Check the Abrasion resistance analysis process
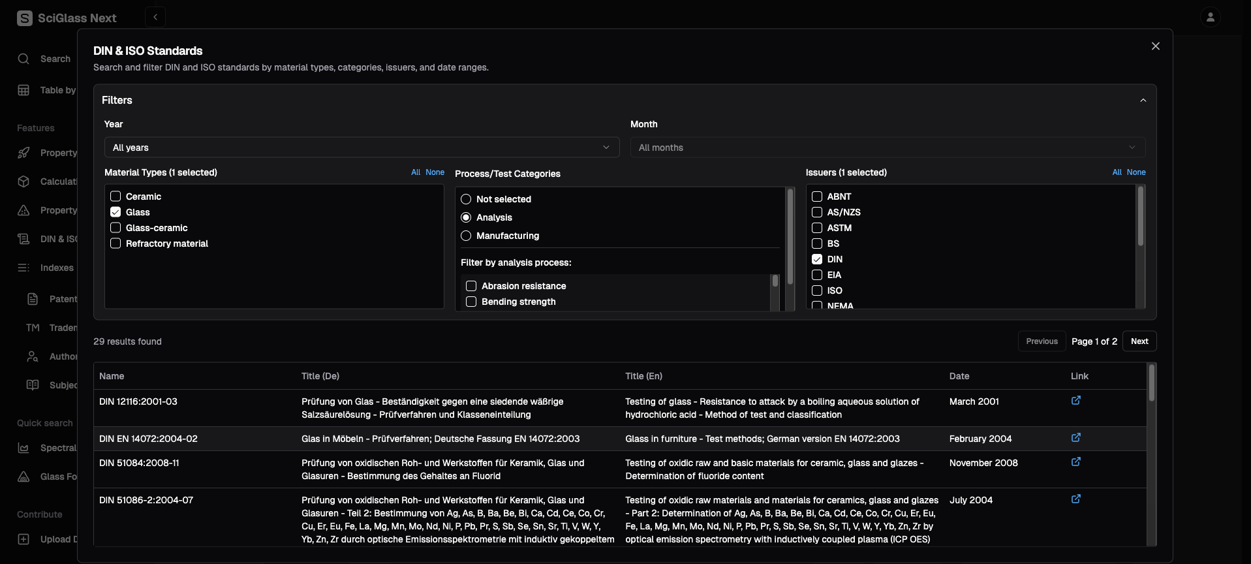Viewport: 1251px width, 564px height. point(471,286)
